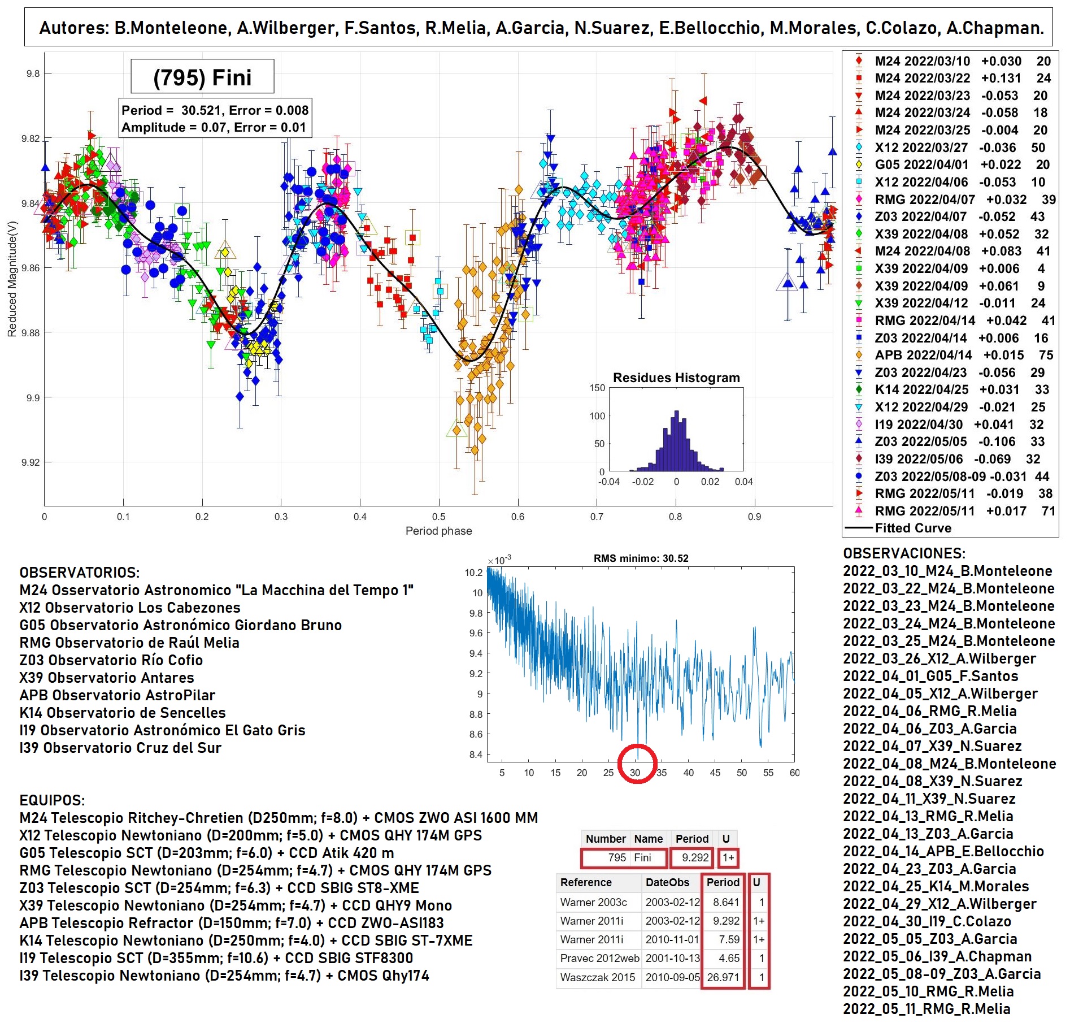The height and width of the screenshot is (1023, 1070).
Task: Select observation "2022_03_10_M24_B.Monteleone"
Action: (947, 571)
